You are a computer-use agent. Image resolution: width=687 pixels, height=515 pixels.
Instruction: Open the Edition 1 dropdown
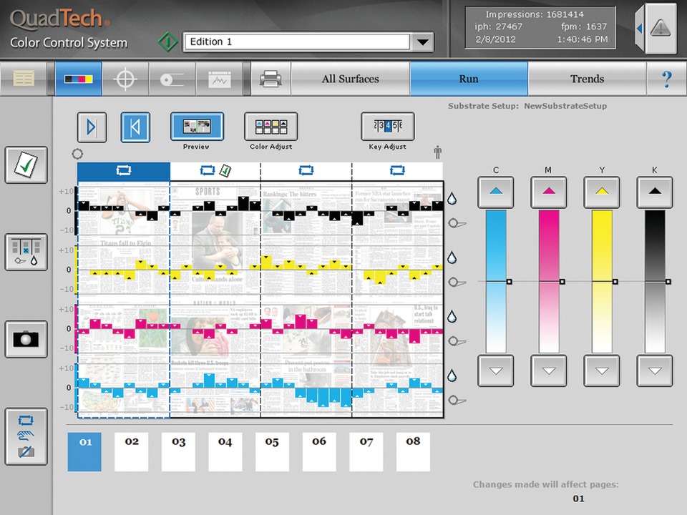click(423, 42)
